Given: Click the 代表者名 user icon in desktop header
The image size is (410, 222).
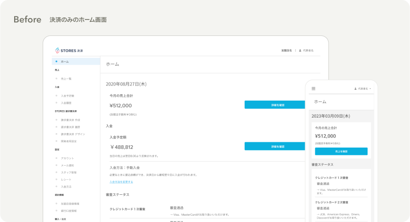Looking at the screenshot, I should [300, 51].
